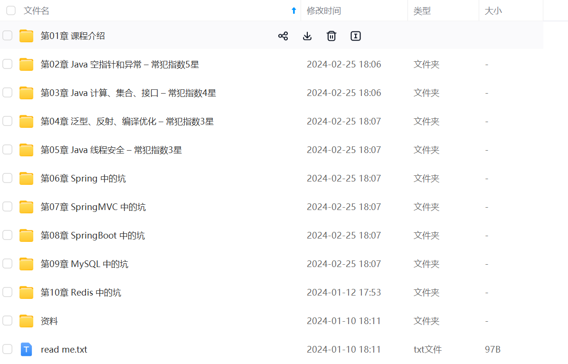This screenshot has width=568, height=364.
Task: Sort by 文件名 column header
Action: pyautogui.click(x=36, y=11)
